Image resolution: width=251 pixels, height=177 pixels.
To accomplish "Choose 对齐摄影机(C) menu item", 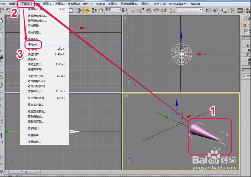I will (x=45, y=81).
